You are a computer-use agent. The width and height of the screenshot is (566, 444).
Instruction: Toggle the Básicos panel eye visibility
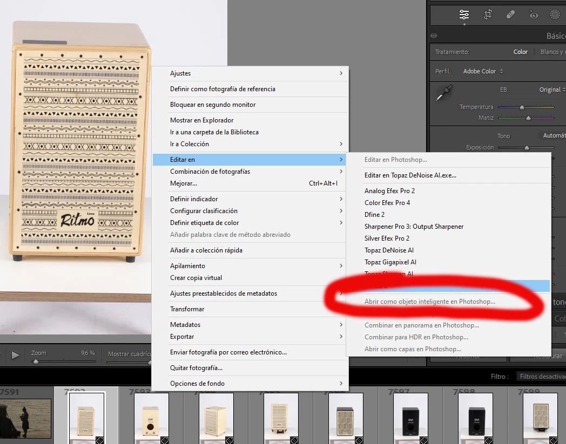(x=434, y=36)
